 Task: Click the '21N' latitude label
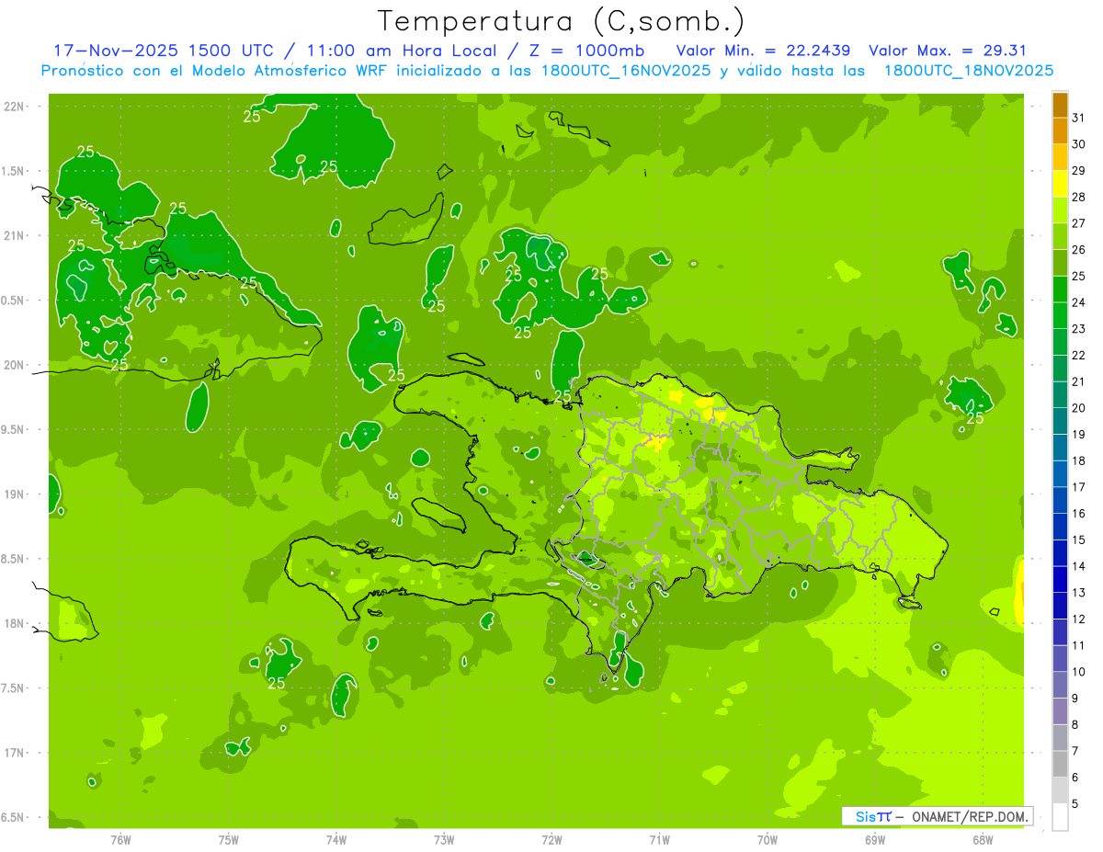tap(13, 236)
